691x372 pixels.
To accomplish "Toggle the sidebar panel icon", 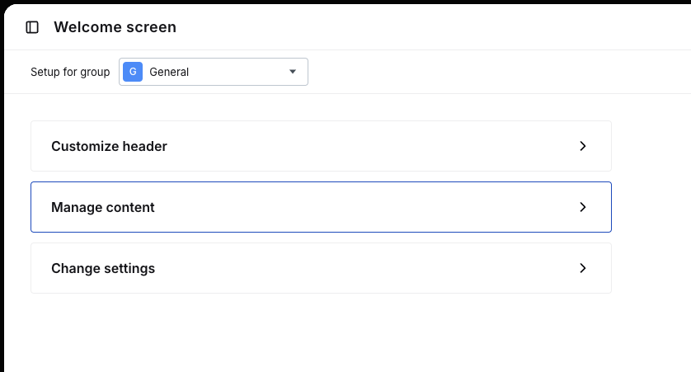I will click(32, 27).
